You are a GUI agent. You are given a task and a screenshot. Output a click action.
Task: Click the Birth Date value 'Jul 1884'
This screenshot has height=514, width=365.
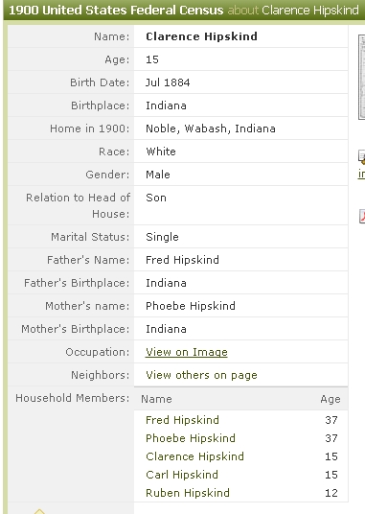pyautogui.click(x=168, y=82)
